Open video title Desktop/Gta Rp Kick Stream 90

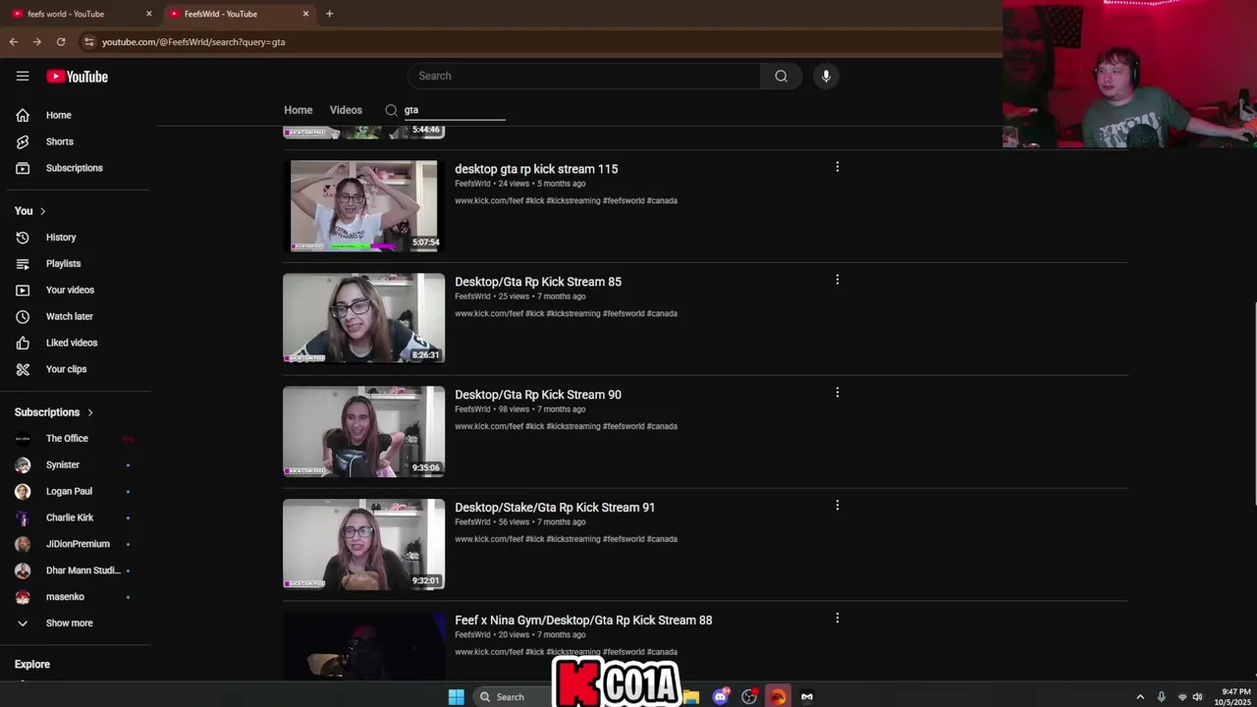tap(538, 395)
